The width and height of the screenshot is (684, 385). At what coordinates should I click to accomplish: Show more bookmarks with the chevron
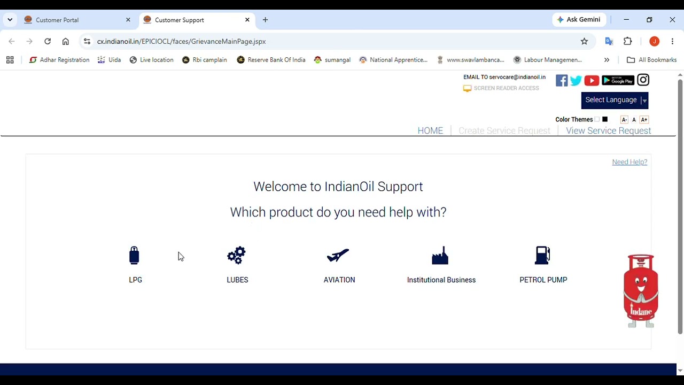pyautogui.click(x=607, y=60)
